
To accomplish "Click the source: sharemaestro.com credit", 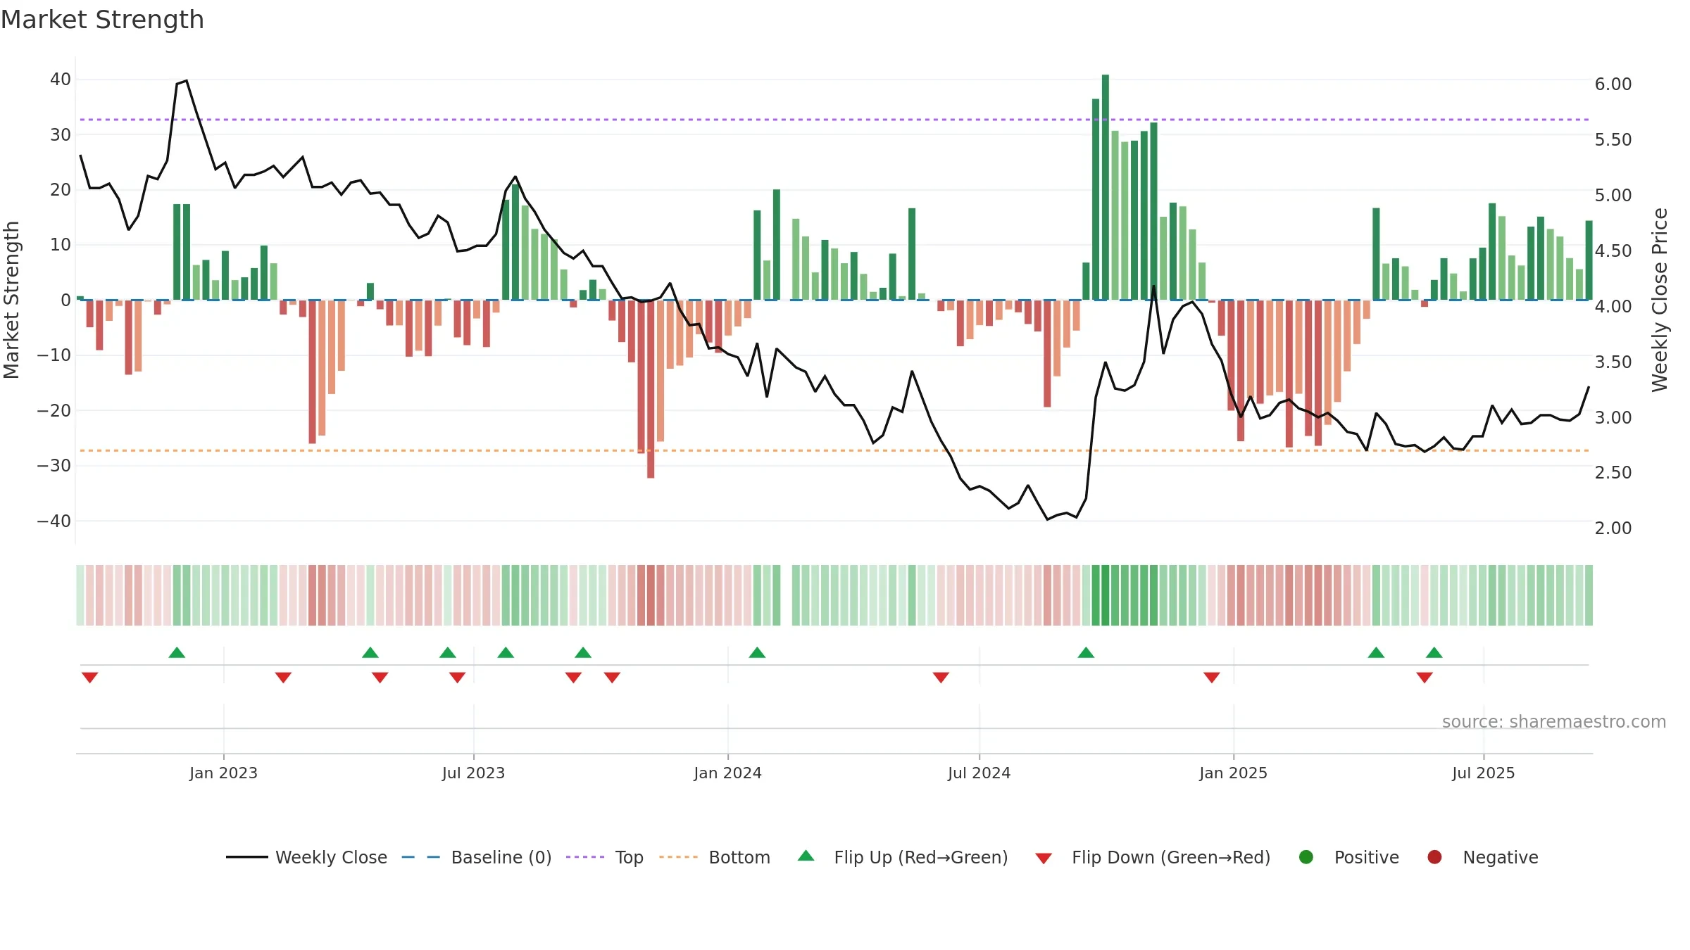I will point(1553,721).
